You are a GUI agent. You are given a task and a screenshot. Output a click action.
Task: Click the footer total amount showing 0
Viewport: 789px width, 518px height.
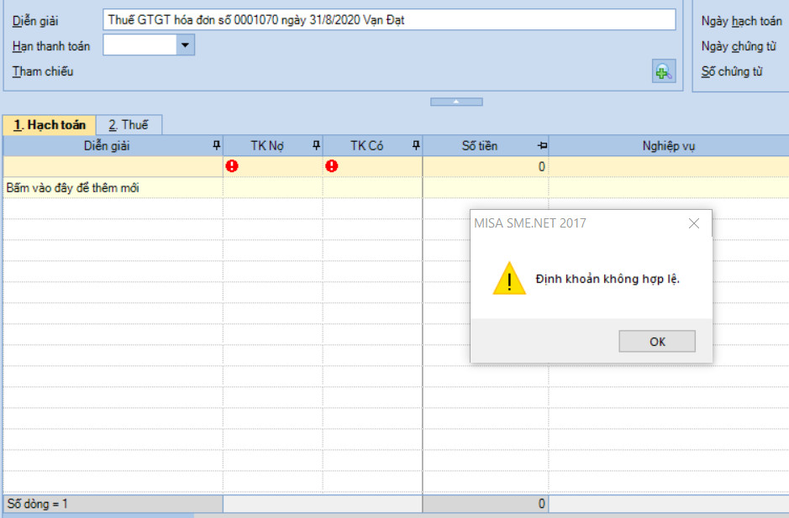coord(486,504)
